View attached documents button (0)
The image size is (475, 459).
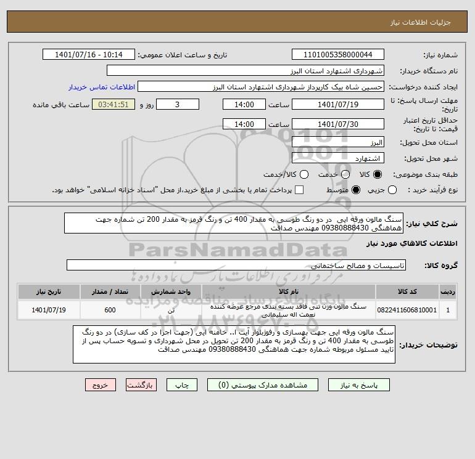coord(263,385)
